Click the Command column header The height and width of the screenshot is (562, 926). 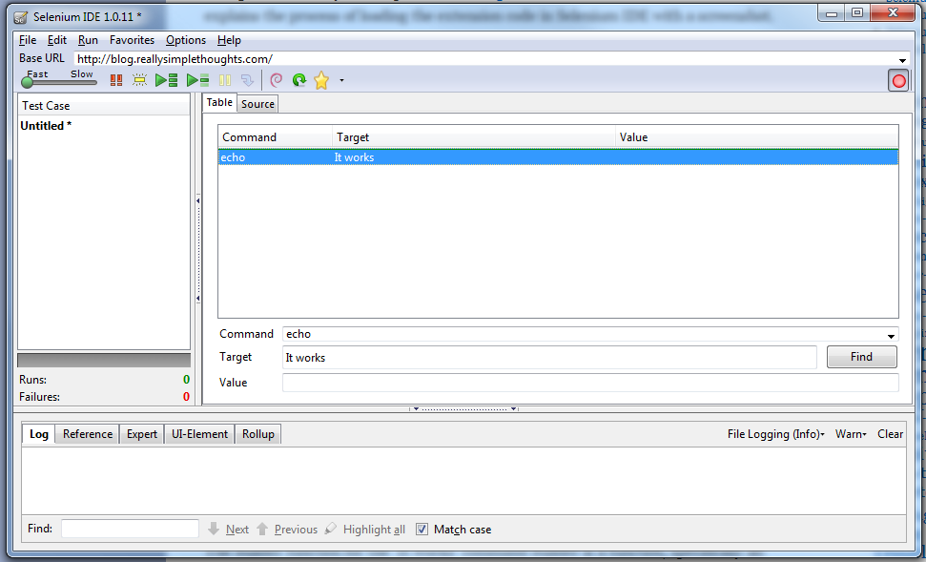click(276, 137)
